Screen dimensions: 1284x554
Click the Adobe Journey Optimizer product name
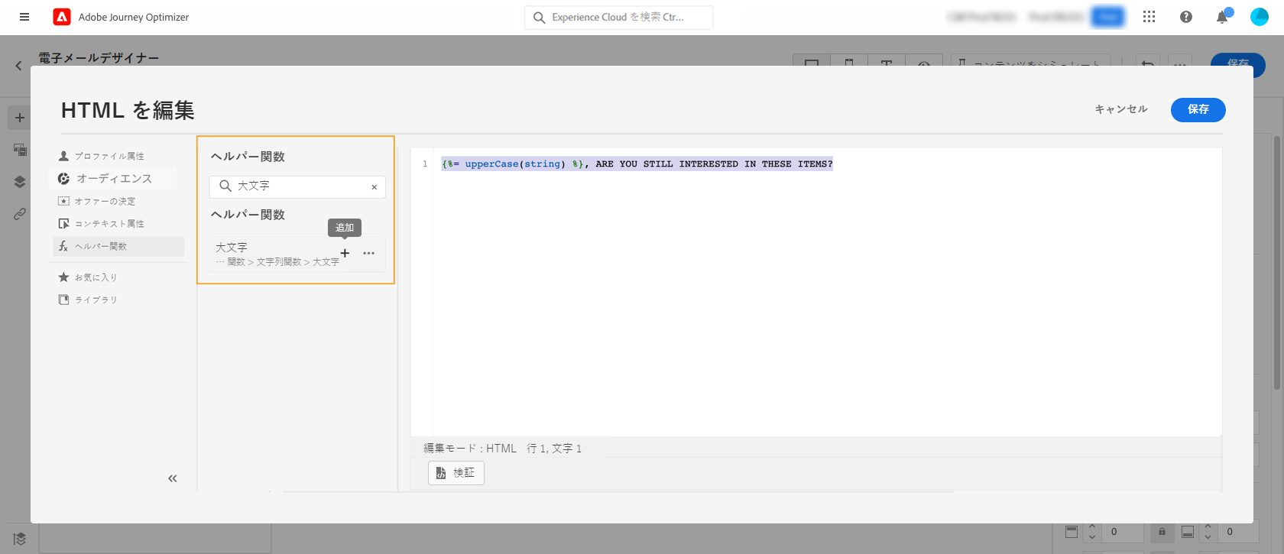134,17
